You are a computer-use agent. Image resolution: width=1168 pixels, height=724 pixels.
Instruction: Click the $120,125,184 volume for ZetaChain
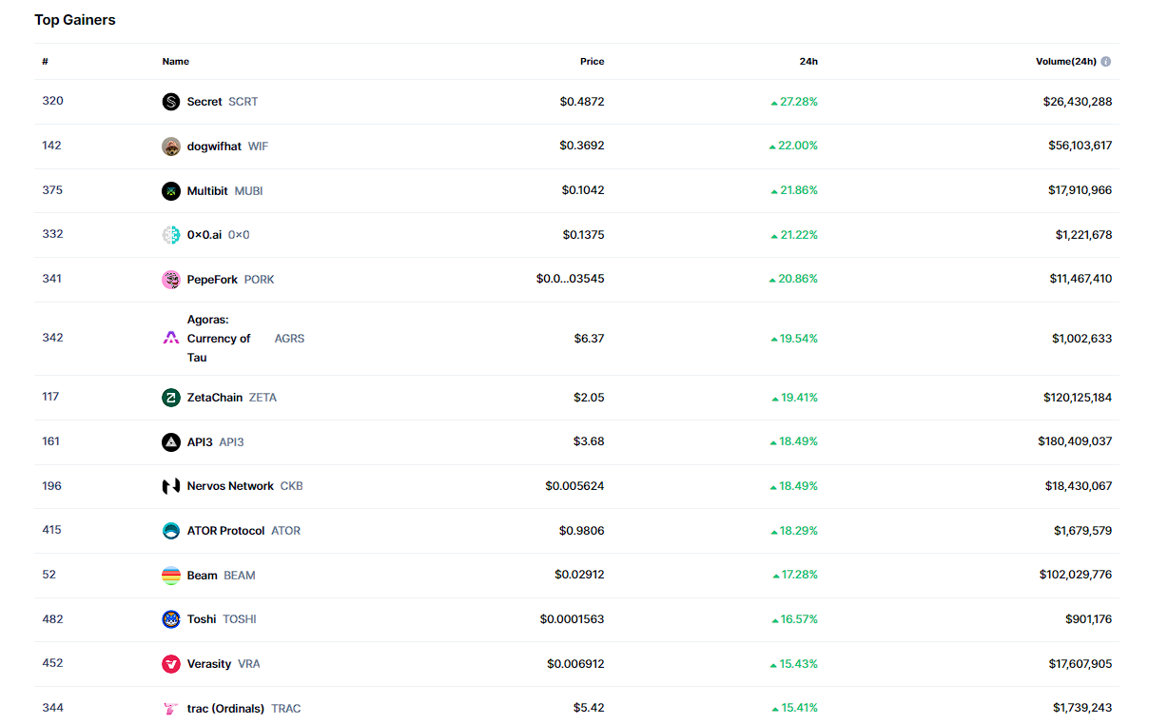click(x=1077, y=397)
